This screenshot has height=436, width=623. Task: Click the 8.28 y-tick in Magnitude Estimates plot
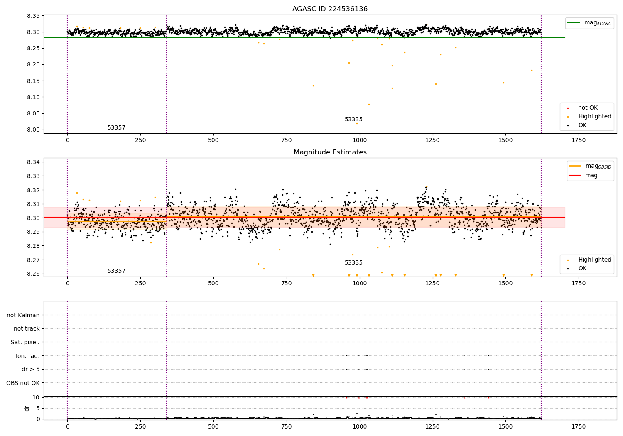point(33,246)
